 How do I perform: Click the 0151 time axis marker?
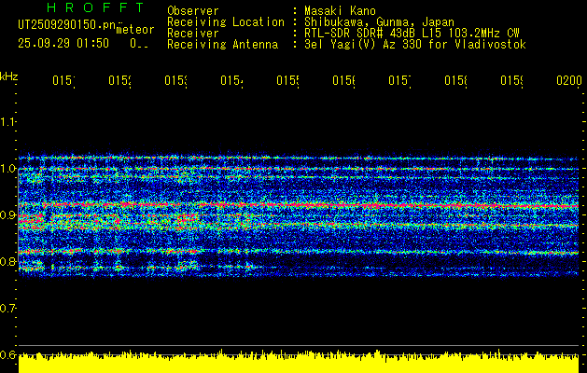[x=63, y=81]
